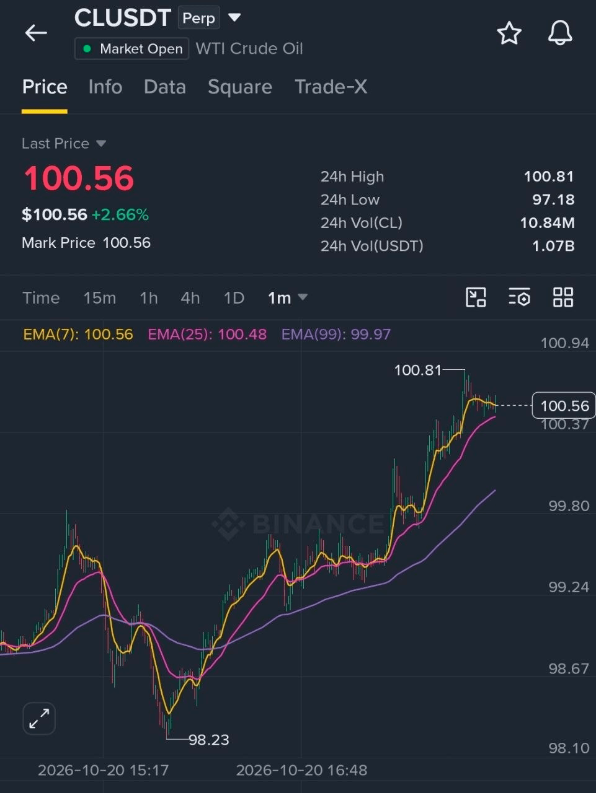
Task: Tap the Perp contract label
Action: pos(198,18)
